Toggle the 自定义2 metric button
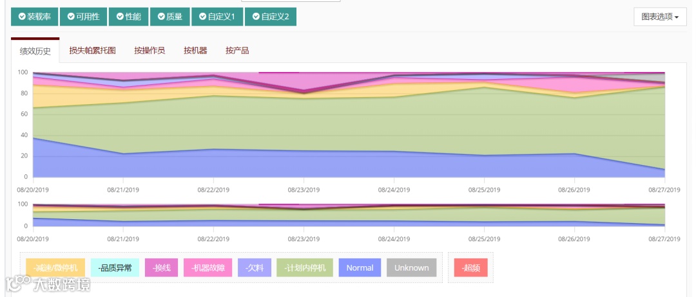This screenshot has height=297, width=696. [271, 17]
